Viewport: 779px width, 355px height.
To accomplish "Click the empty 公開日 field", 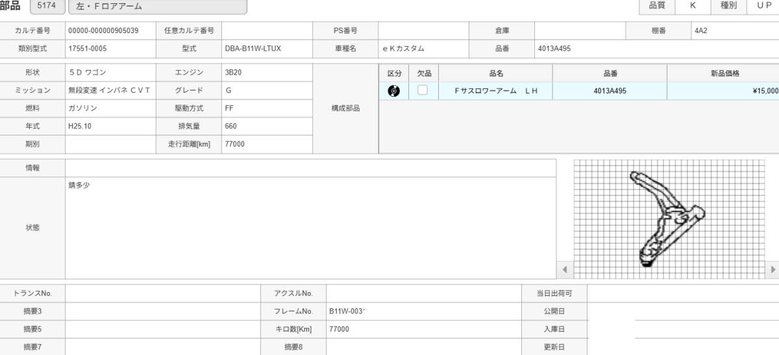I will click(683, 312).
